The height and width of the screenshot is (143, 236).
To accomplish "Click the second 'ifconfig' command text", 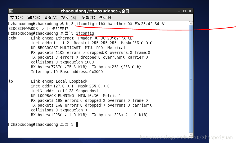I will [85, 33].
